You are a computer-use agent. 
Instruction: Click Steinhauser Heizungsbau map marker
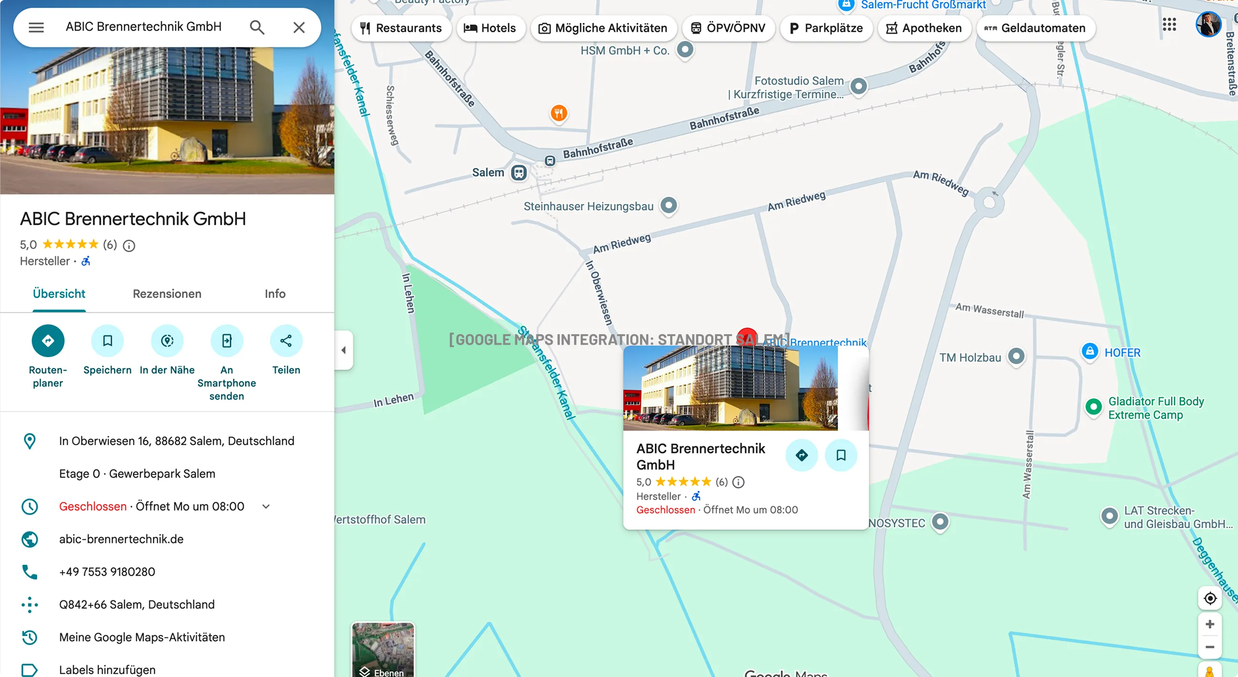coord(669,206)
